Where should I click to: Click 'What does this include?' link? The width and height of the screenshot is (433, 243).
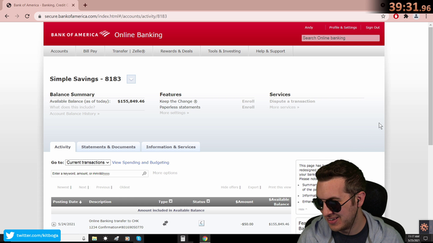tap(72, 107)
